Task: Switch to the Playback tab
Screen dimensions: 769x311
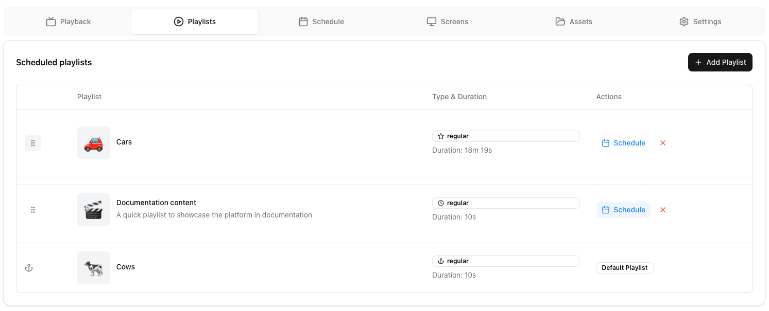Action: tap(68, 22)
